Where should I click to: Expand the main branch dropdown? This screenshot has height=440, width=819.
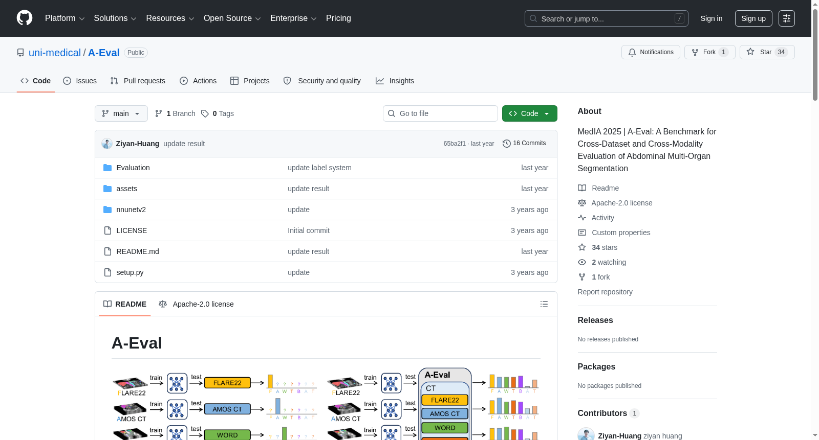[x=121, y=113]
